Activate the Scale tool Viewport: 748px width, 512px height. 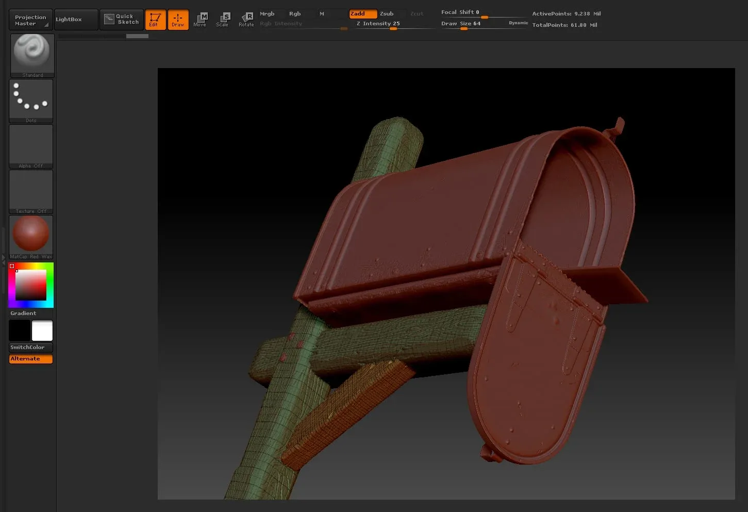coord(223,19)
